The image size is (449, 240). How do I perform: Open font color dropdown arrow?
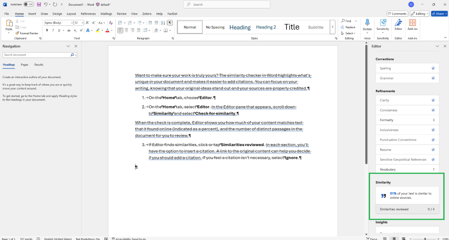tap(111, 30)
